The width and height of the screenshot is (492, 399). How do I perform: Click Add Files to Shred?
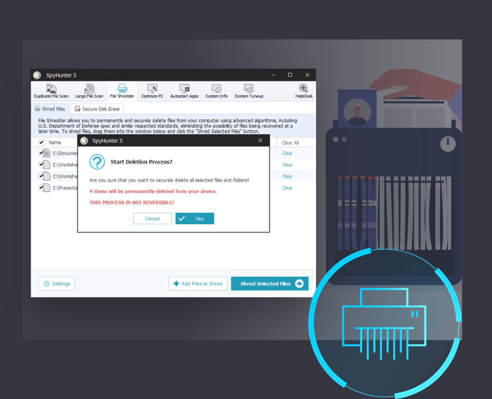198,283
